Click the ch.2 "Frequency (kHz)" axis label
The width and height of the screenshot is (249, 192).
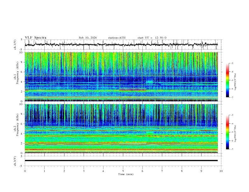click(x=18, y=125)
